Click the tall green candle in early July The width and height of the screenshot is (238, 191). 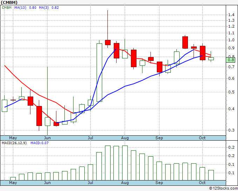tap(99, 72)
